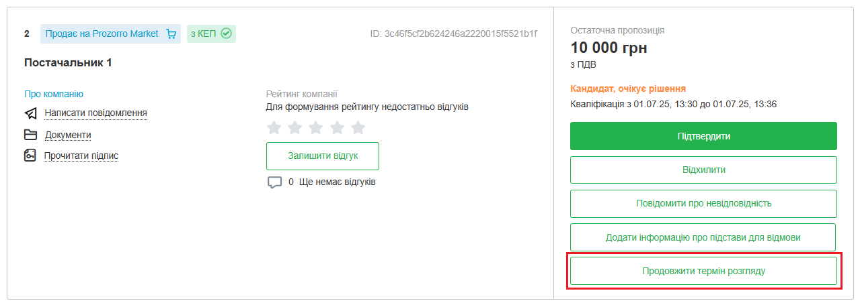Click the Ще немає відгуків text

click(x=338, y=182)
